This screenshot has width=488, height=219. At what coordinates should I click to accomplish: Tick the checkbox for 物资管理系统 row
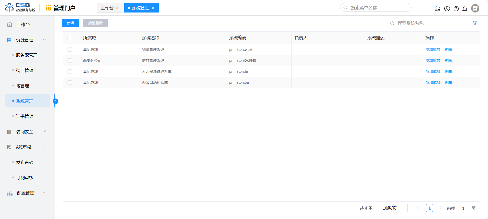(70, 50)
